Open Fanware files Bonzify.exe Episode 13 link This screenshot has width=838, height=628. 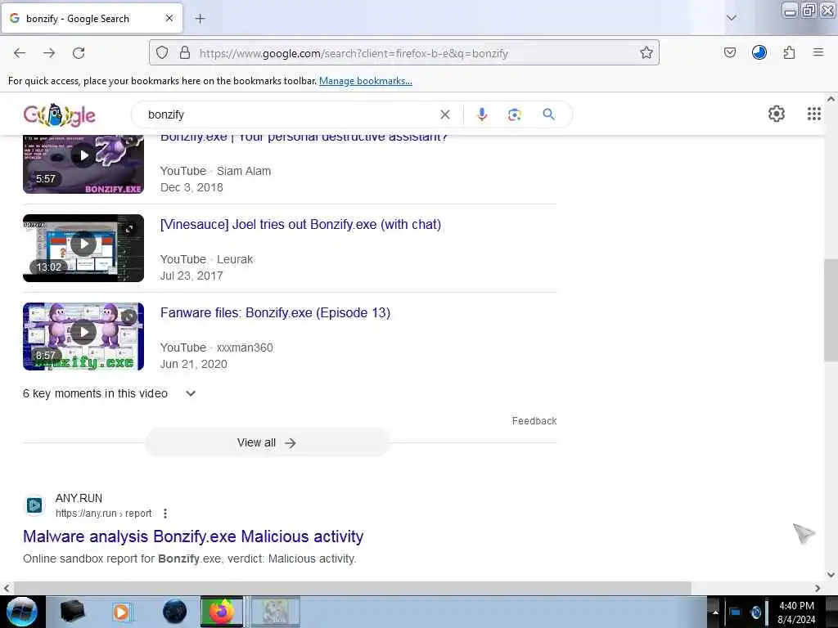coord(275,312)
